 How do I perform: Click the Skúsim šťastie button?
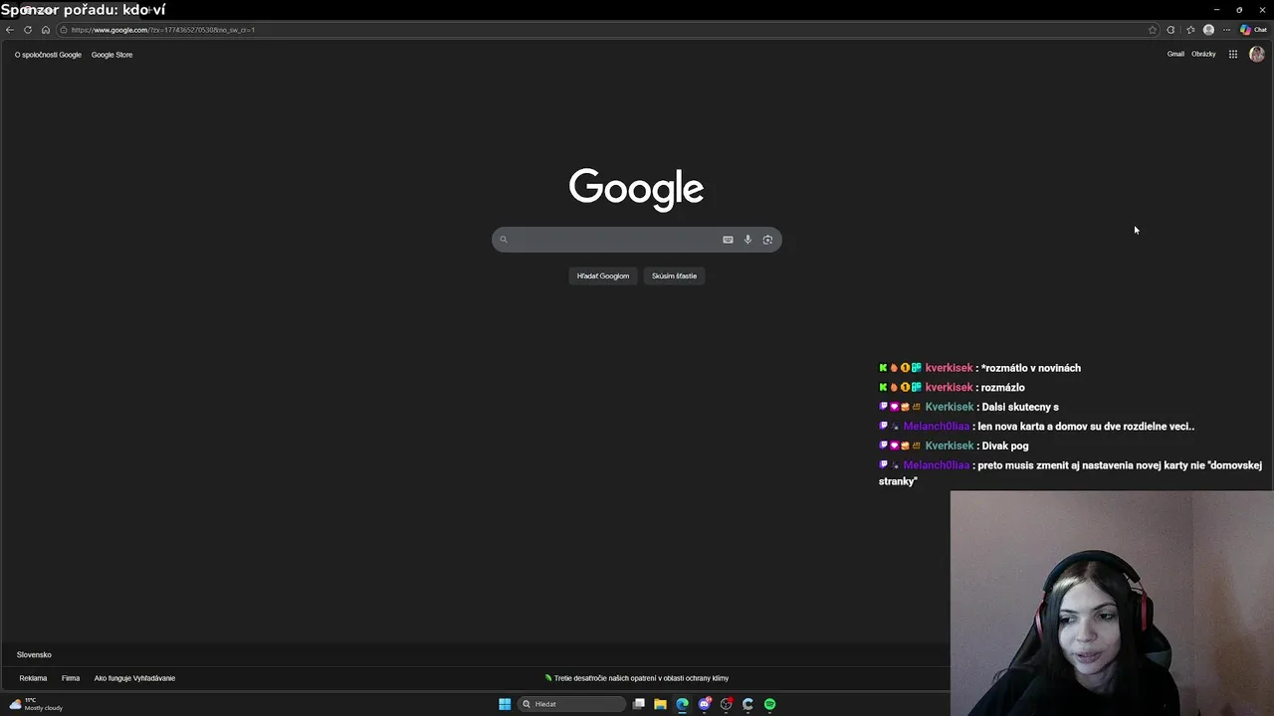[x=674, y=275]
